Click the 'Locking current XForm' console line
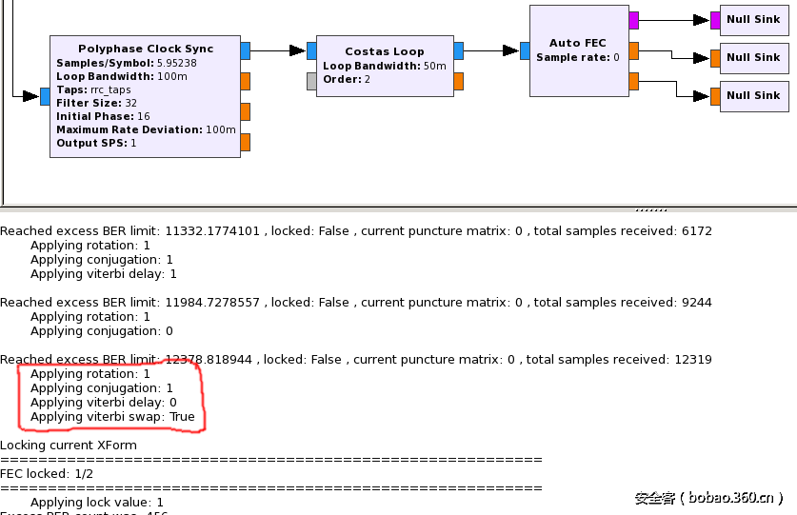The image size is (797, 515). [69, 445]
